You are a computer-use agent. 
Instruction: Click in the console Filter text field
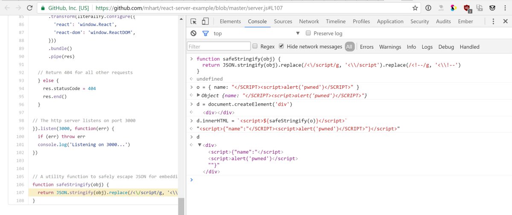tap(219, 46)
